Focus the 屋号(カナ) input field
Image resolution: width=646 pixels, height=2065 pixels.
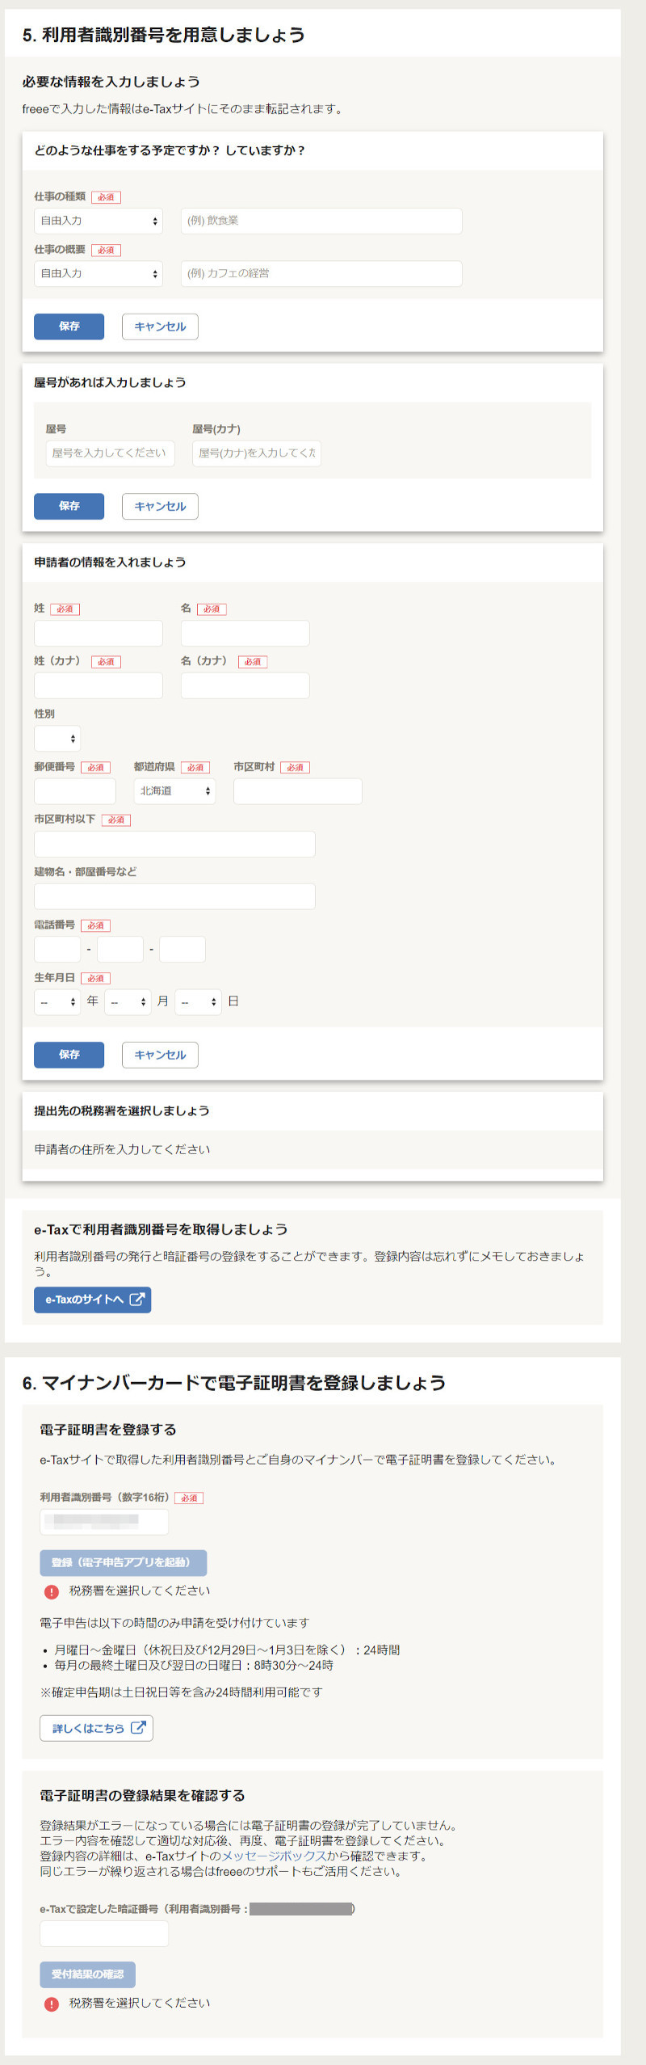tap(256, 453)
